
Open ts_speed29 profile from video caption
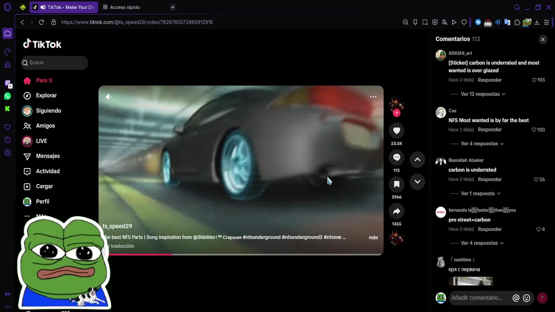(x=117, y=226)
